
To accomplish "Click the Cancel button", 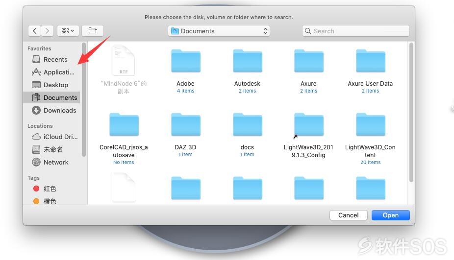I will pyautogui.click(x=348, y=215).
